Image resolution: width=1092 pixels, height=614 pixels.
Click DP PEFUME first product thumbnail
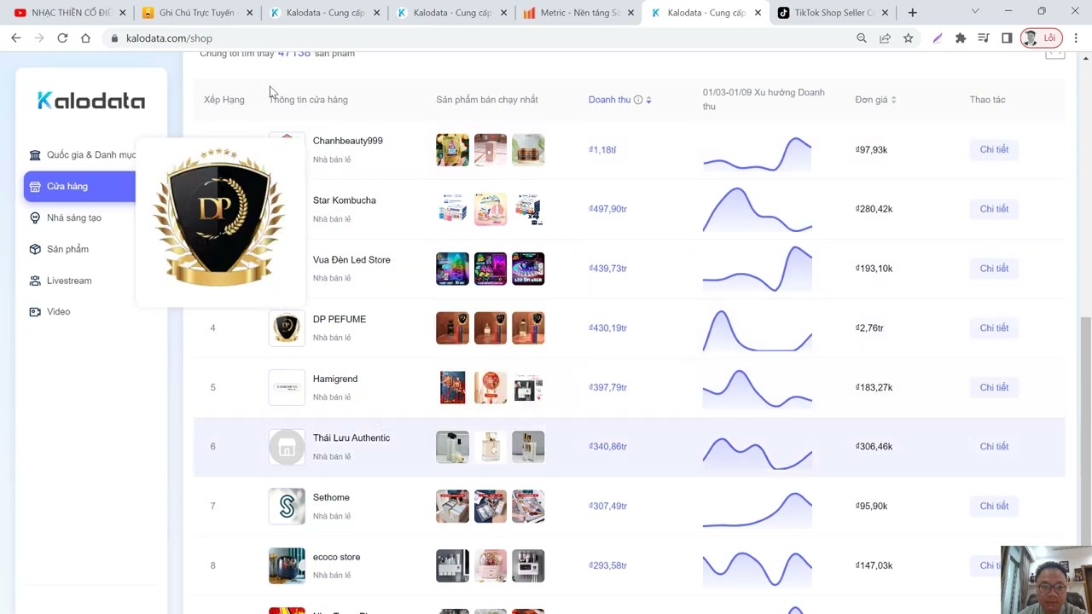click(452, 327)
